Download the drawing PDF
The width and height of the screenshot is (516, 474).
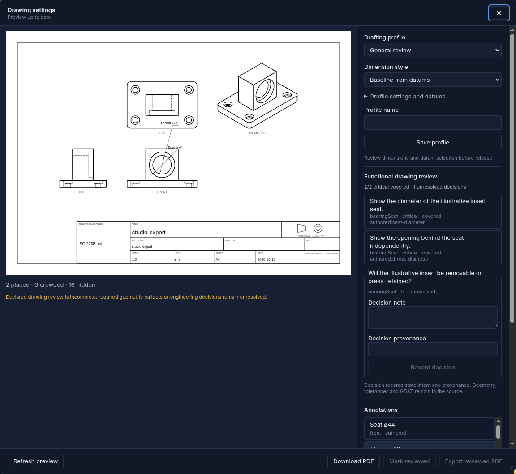click(x=353, y=461)
